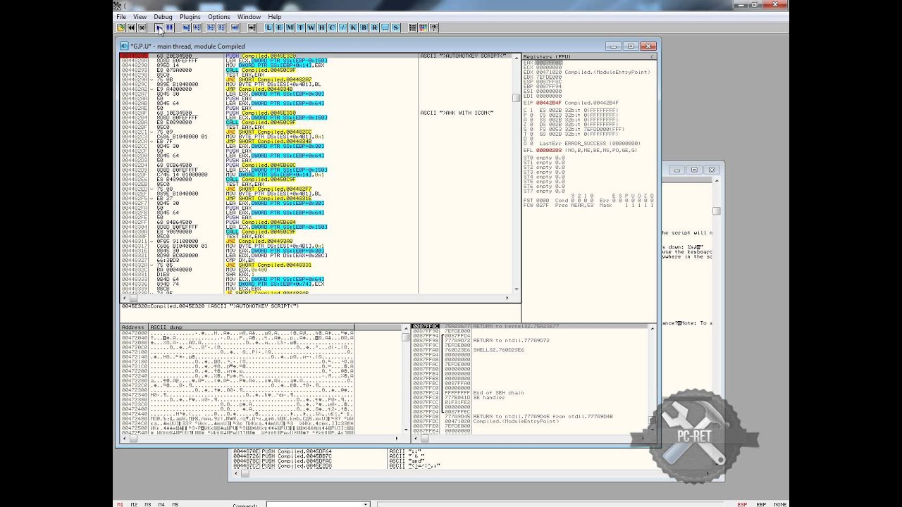Open Run trace with ellipsis button

(x=385, y=27)
